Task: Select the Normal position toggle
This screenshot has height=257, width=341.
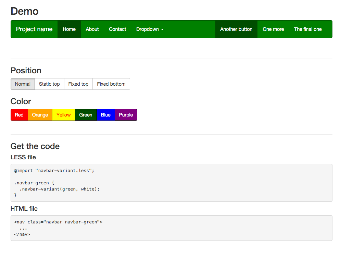Action: (23, 84)
